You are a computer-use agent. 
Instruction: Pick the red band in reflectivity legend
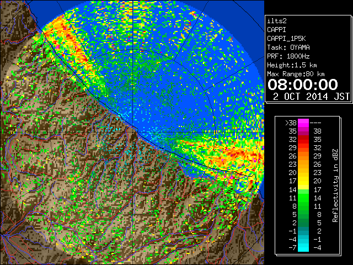[303, 140]
